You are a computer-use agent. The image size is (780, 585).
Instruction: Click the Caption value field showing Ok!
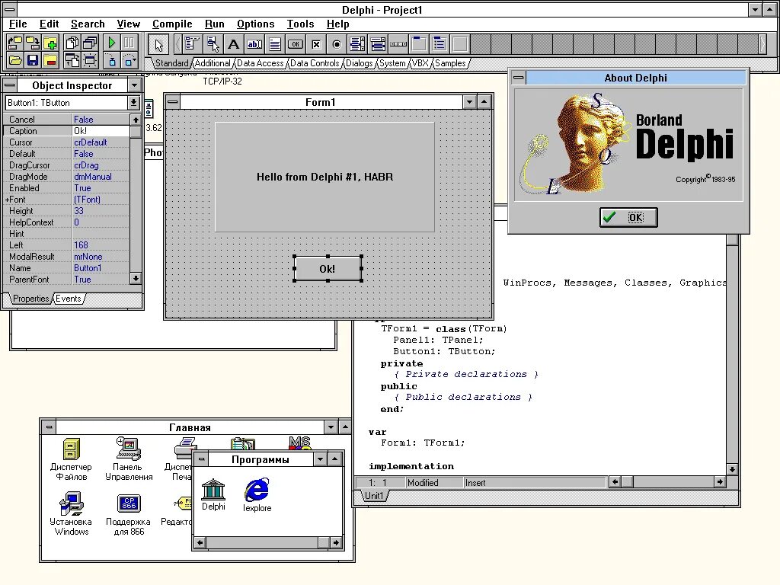(x=101, y=131)
